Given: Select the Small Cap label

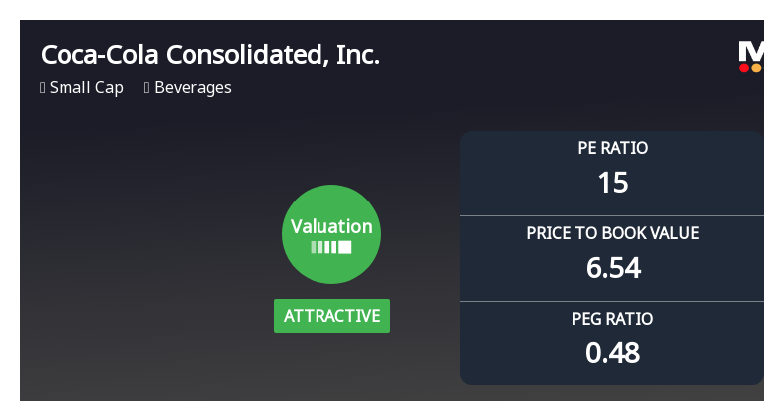Looking at the screenshot, I should pos(86,88).
